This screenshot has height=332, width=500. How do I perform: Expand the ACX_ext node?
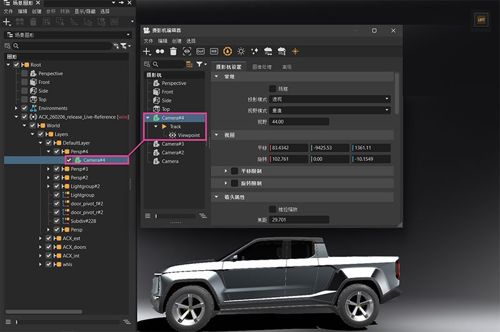tap(40, 238)
